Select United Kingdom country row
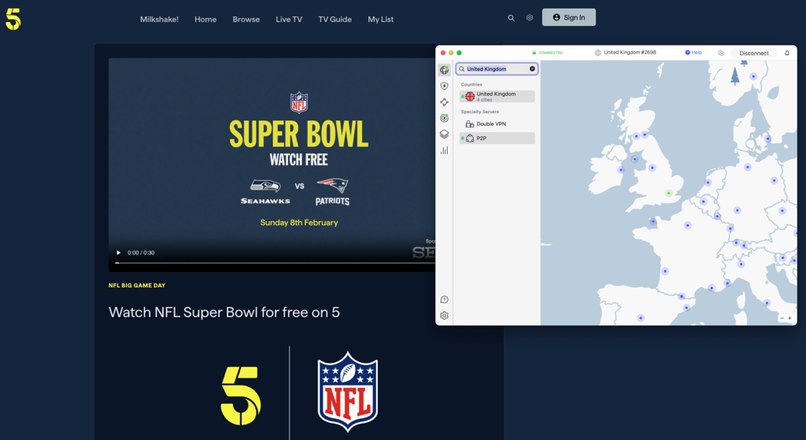806x440 pixels. (x=497, y=97)
